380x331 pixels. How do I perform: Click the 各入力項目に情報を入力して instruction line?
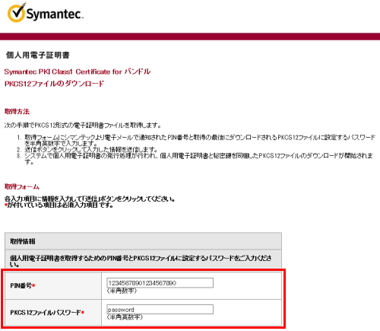pos(90,199)
